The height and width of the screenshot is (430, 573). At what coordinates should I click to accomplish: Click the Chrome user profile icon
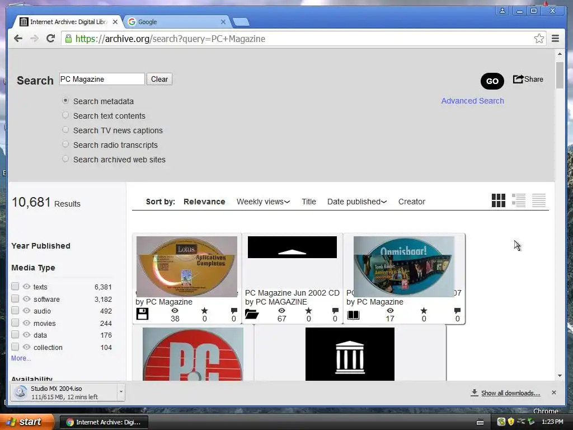click(x=502, y=11)
